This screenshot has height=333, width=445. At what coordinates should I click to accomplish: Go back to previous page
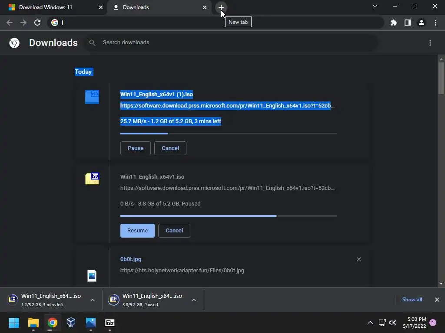click(x=10, y=23)
